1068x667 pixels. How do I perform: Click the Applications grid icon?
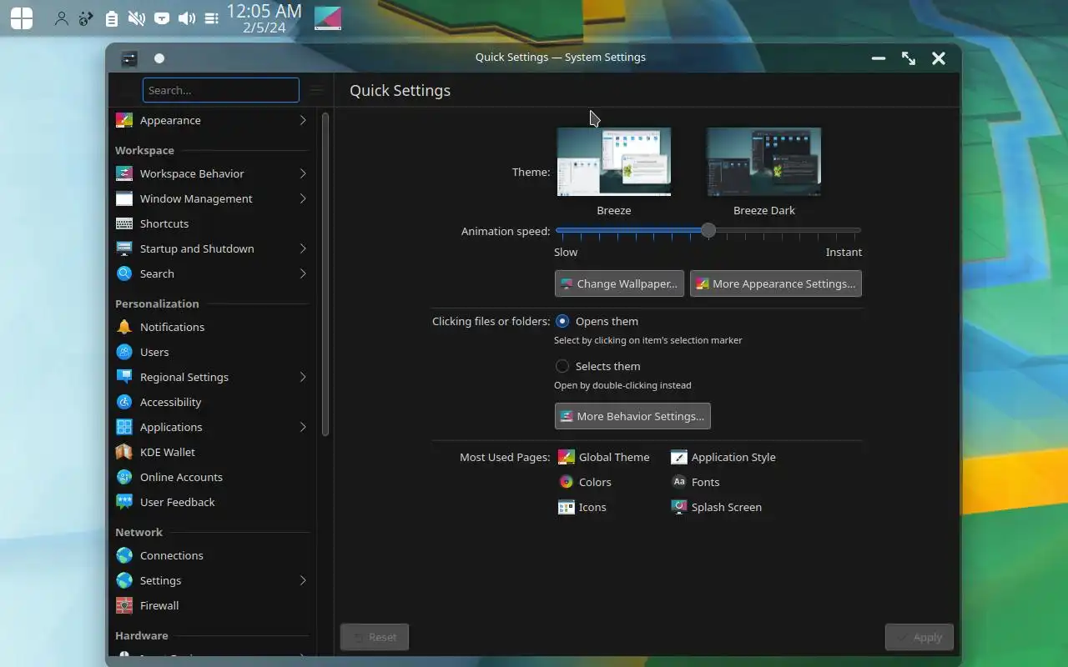click(x=124, y=427)
